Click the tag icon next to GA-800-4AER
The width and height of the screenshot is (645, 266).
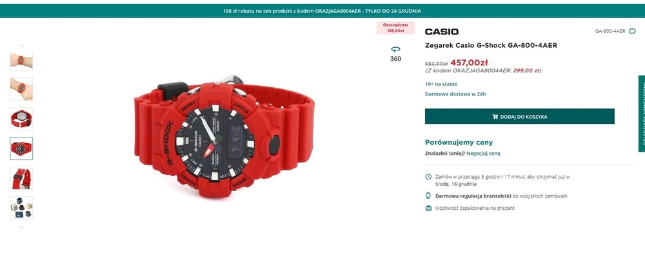point(633,31)
